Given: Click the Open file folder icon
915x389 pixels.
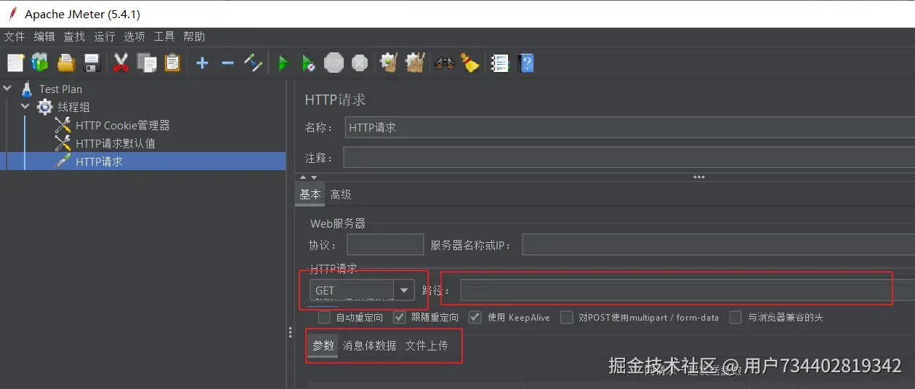Looking at the screenshot, I should (x=66, y=63).
